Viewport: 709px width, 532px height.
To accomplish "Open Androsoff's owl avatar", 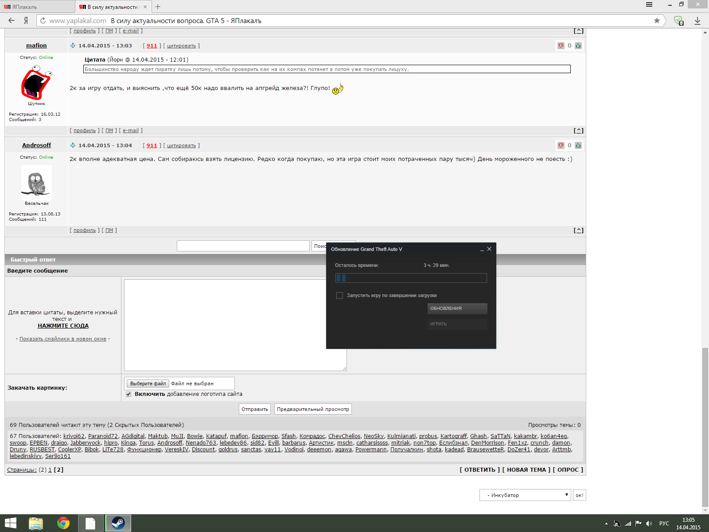I will point(36,183).
